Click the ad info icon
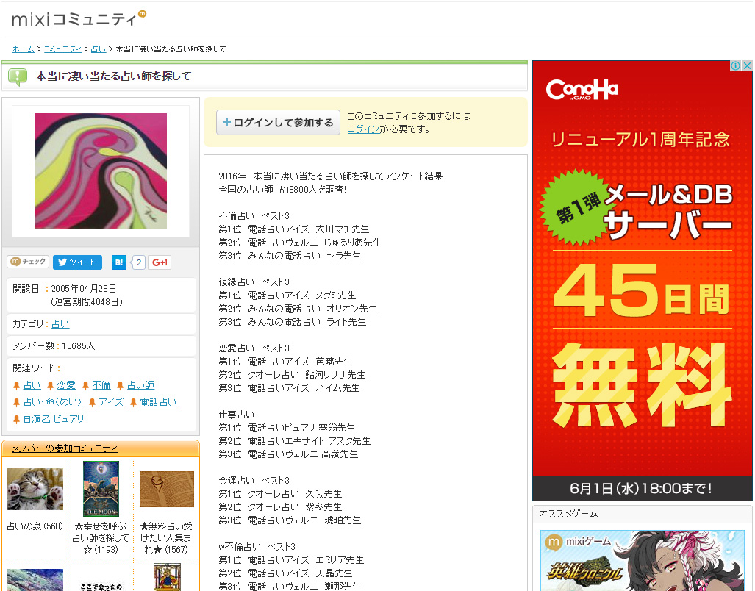 735,66
